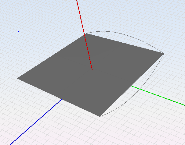The width and height of the screenshot is (185, 145).
Task: Pick the topmost corner of the gray plane
Action: pos(85,34)
